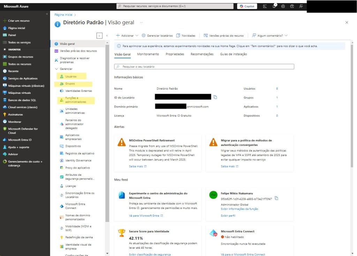Open the feedback icon in top bar
Image resolution: width=357 pixels, height=256 pixels.
click(301, 6)
